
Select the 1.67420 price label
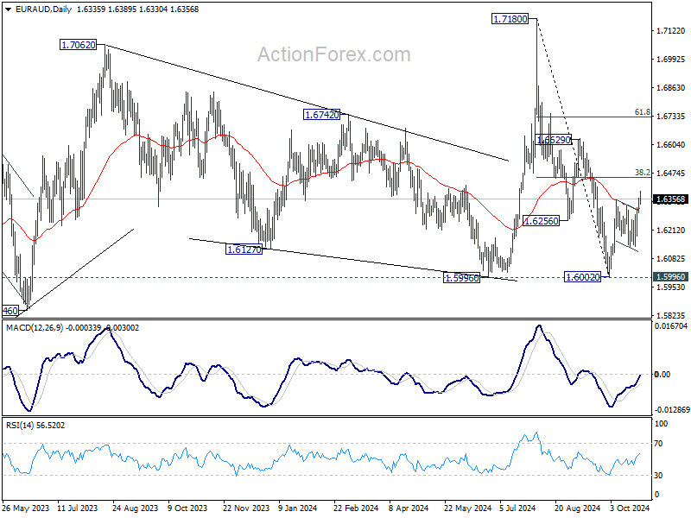coord(321,115)
